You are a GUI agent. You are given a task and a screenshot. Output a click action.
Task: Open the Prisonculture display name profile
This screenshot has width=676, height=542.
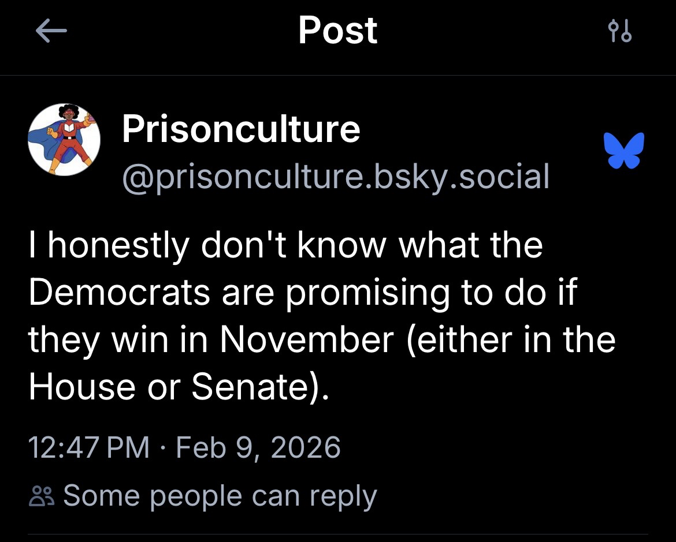click(240, 129)
